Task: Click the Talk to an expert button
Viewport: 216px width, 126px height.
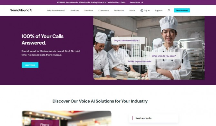Action: (182, 10)
